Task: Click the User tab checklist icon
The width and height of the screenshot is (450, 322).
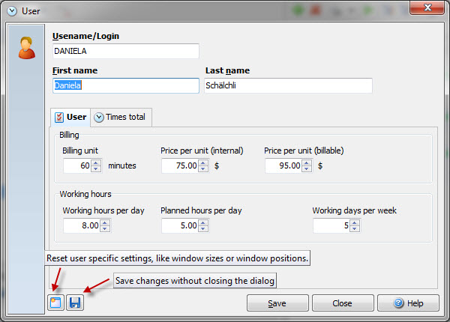Action: (x=59, y=118)
